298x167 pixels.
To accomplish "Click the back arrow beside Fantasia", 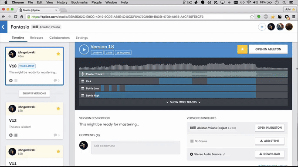I will pos(3,27).
